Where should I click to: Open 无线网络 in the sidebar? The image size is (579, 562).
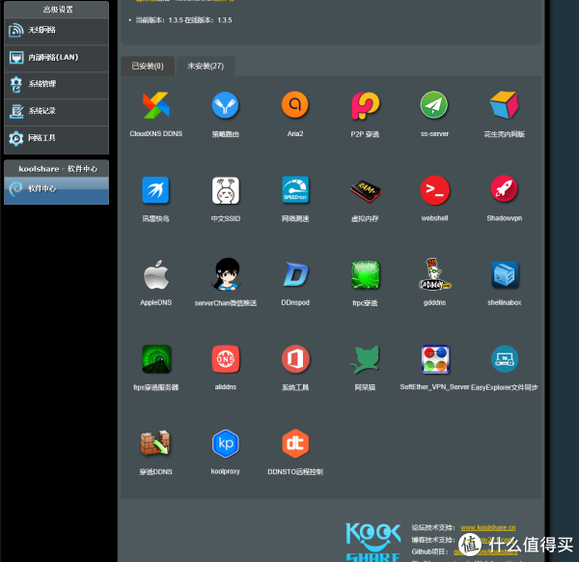(x=55, y=30)
